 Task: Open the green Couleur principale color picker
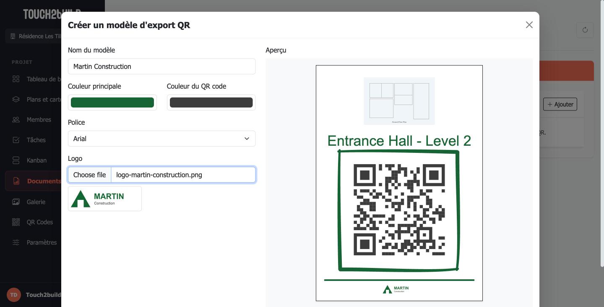[x=112, y=102]
